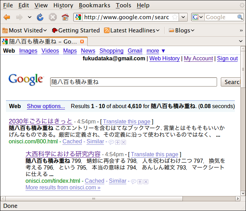This screenshot has height=211, width=246.
Task: Open the back/forward history dropdown arrow
Action: tap(30, 17)
